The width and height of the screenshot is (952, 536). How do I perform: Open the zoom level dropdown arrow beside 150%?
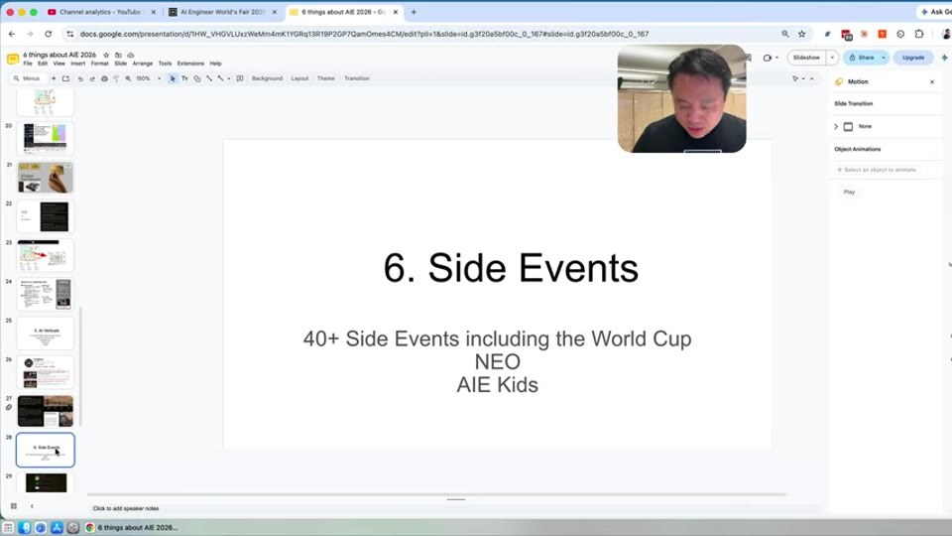coord(159,78)
